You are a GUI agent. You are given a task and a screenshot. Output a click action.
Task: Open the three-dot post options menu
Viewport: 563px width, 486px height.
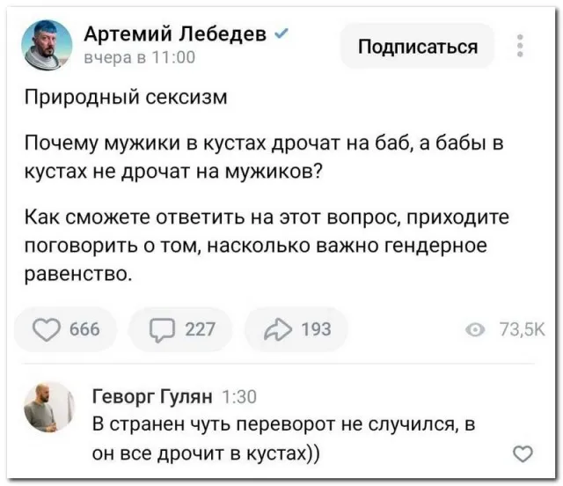[x=520, y=45]
